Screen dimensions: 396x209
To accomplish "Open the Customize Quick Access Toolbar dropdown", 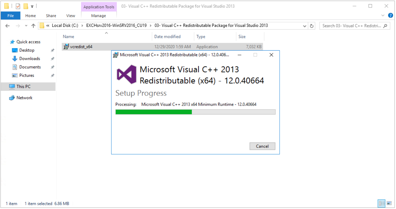I will coord(32,6).
